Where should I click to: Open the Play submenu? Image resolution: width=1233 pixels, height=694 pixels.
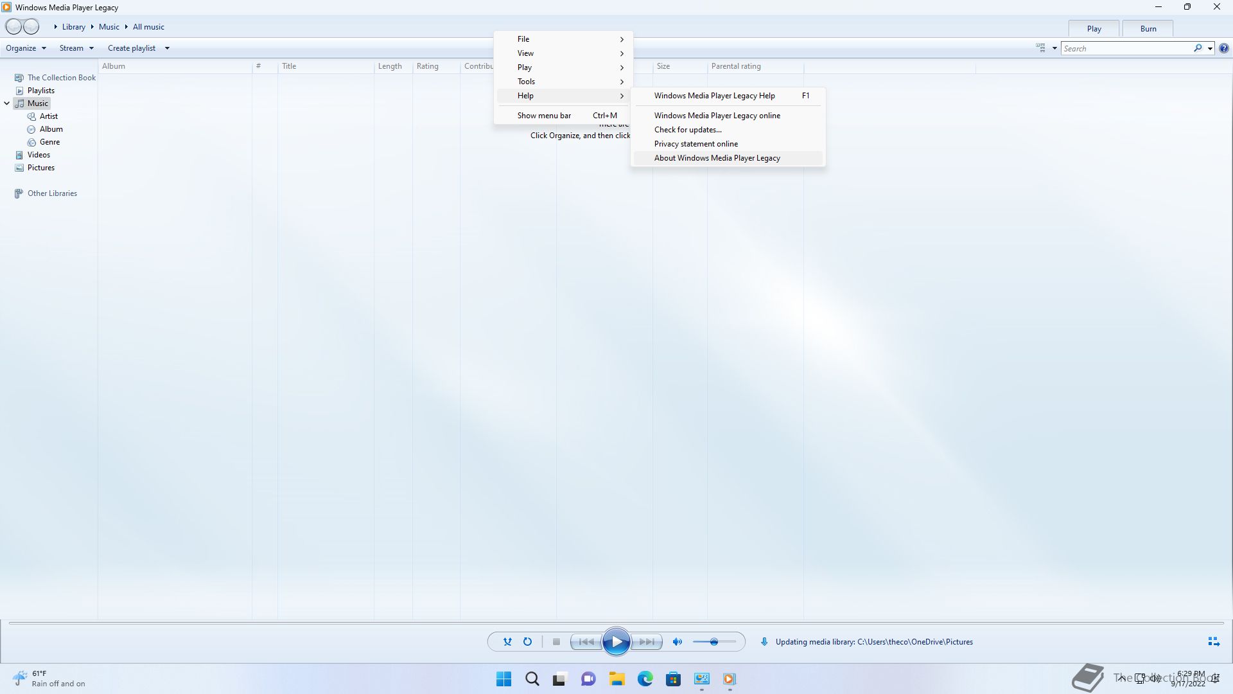pyautogui.click(x=563, y=67)
